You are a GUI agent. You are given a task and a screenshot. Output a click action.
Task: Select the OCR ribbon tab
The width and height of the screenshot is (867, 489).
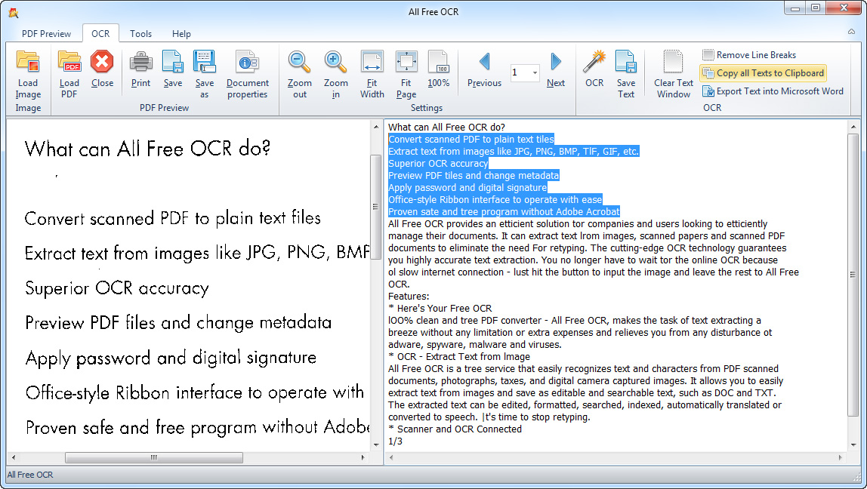[100, 34]
